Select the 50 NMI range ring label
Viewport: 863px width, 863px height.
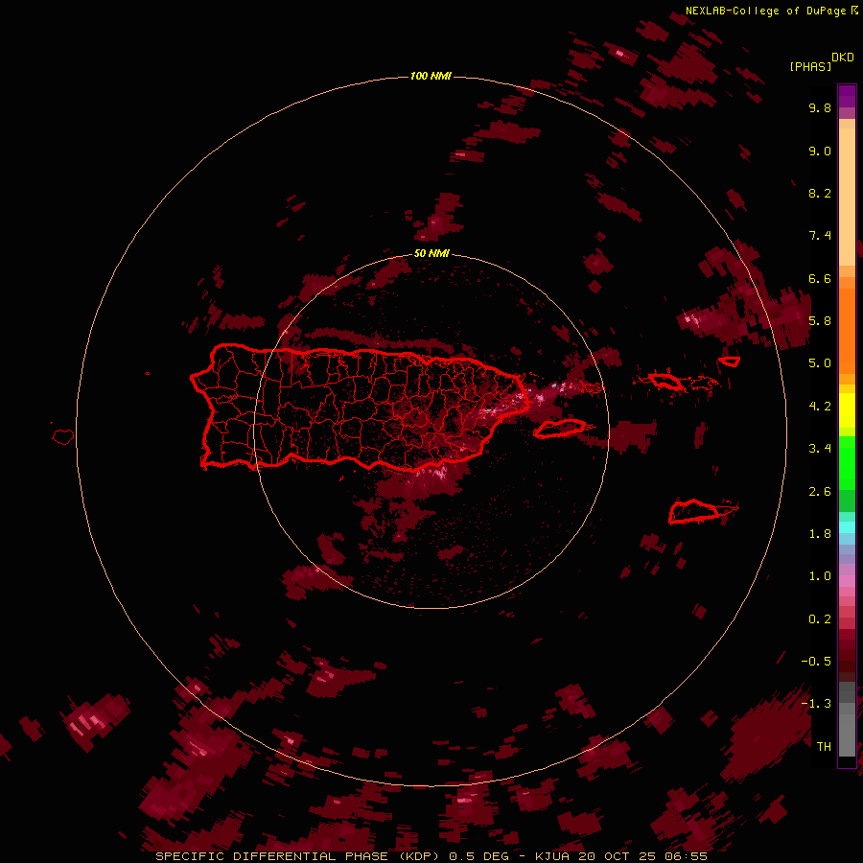(431, 253)
